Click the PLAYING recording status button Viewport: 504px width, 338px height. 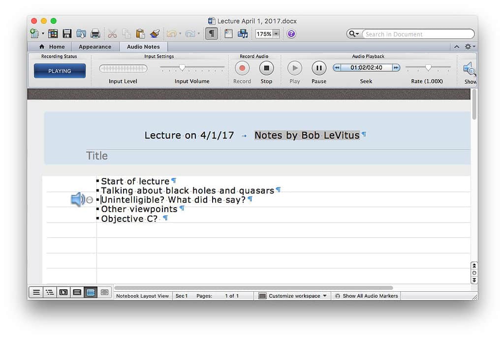60,71
